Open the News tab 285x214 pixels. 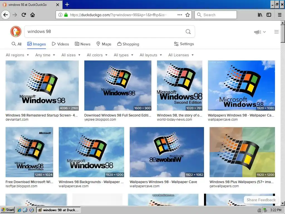pos(82,44)
